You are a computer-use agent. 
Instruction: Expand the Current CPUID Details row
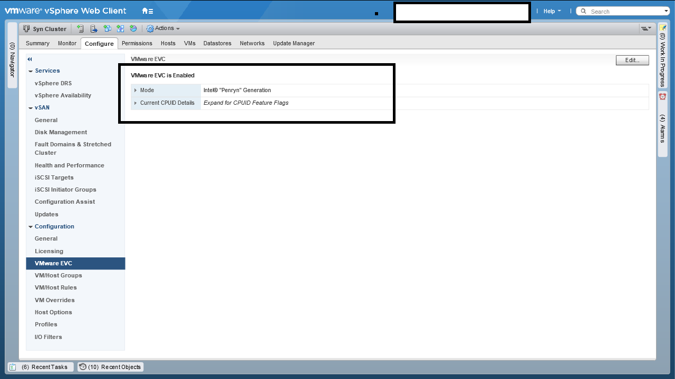click(x=136, y=103)
